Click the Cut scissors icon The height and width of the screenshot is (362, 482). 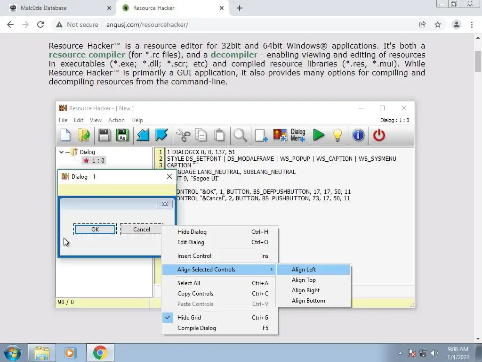point(183,135)
